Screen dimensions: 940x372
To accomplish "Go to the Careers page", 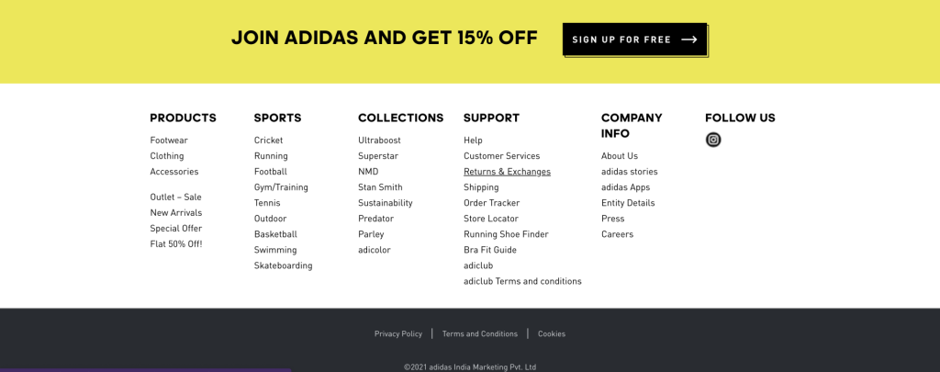I will click(x=617, y=234).
